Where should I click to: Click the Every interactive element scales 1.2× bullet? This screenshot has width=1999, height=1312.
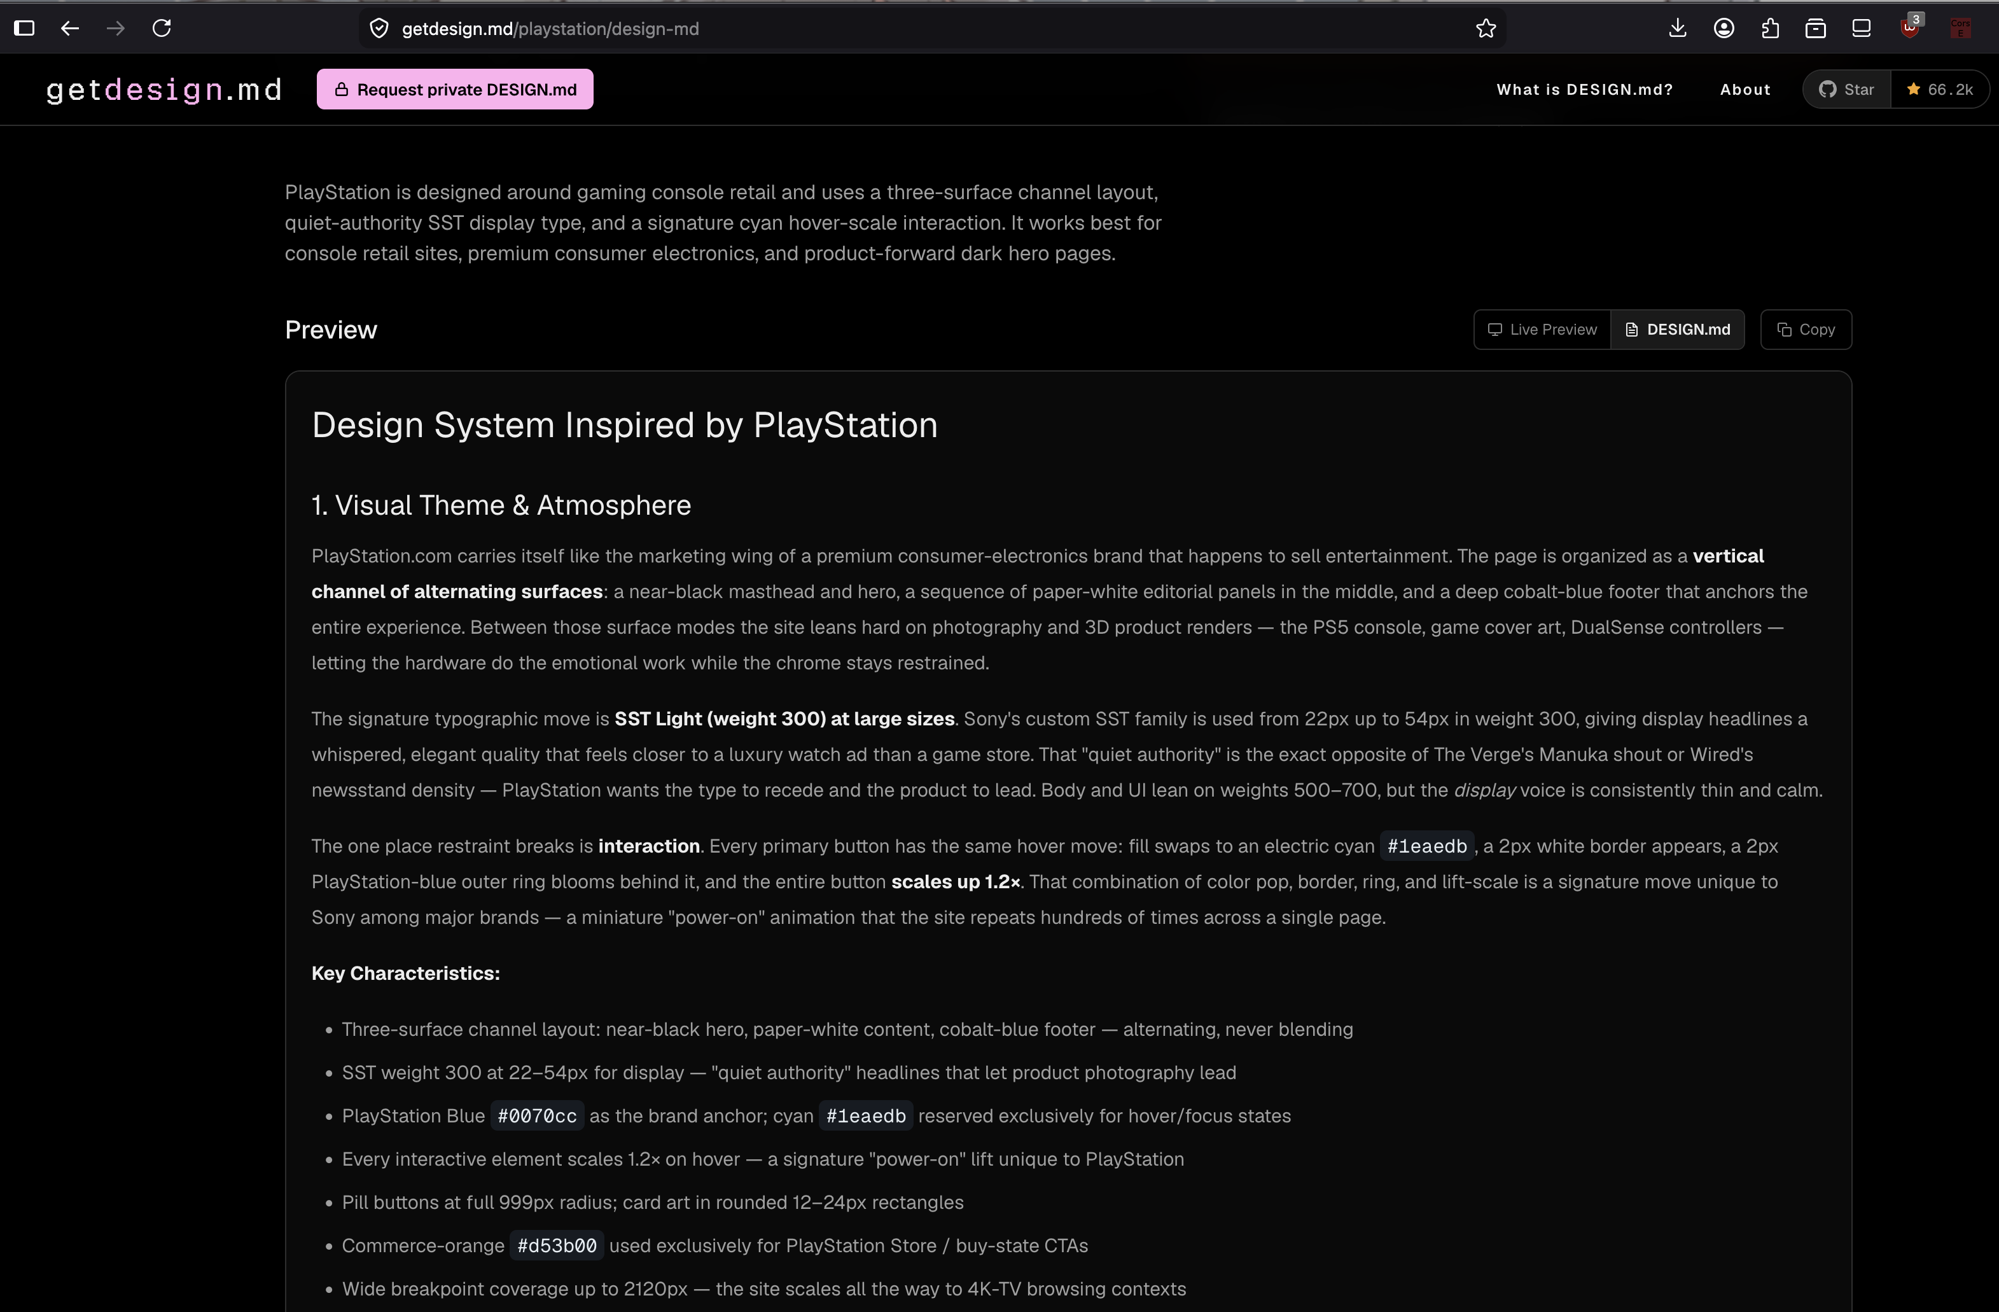tap(763, 1159)
